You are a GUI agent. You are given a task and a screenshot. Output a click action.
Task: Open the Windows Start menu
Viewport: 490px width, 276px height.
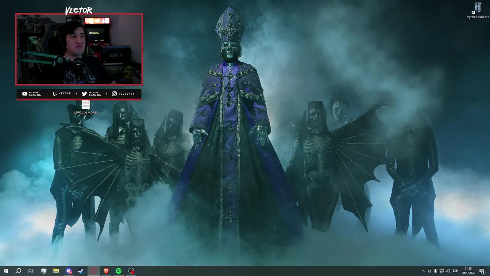coord(6,271)
